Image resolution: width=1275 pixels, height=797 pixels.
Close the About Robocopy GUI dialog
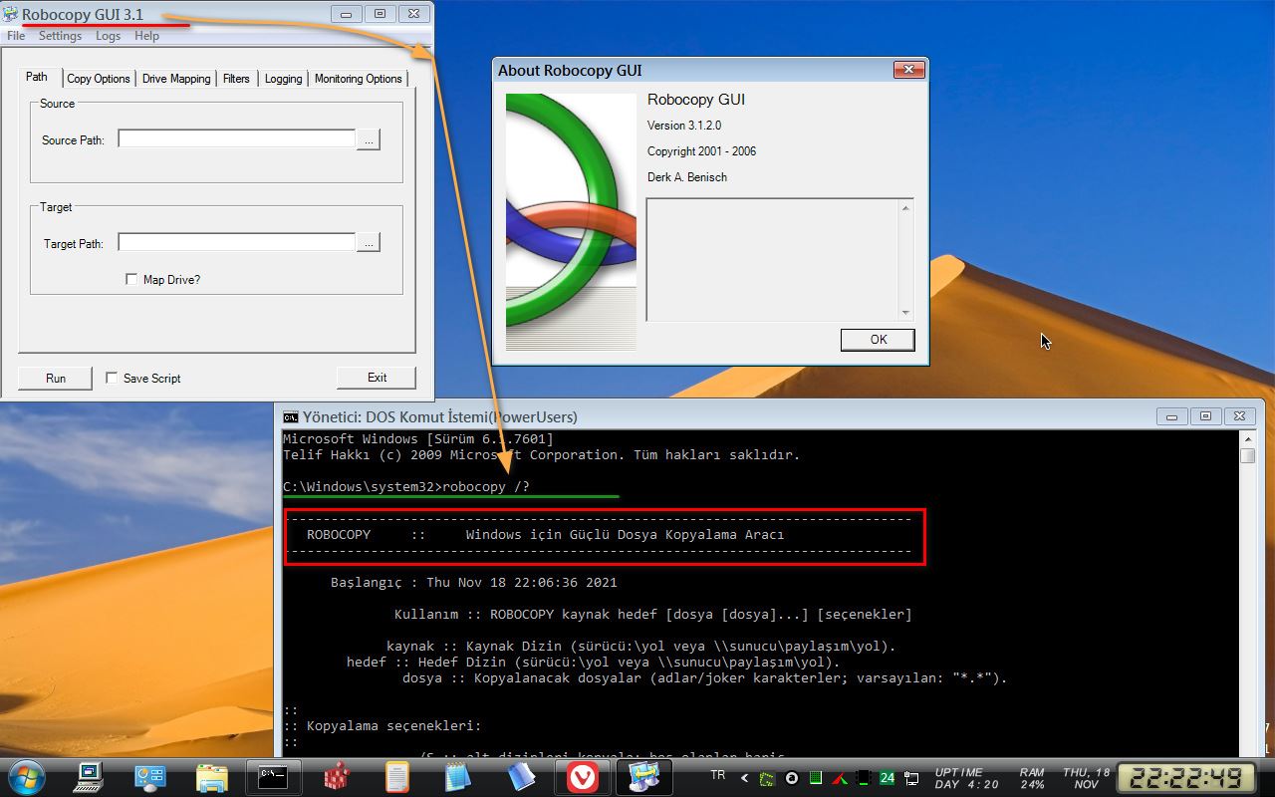pos(907,70)
